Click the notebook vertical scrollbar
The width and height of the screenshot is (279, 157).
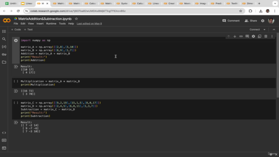(278, 65)
